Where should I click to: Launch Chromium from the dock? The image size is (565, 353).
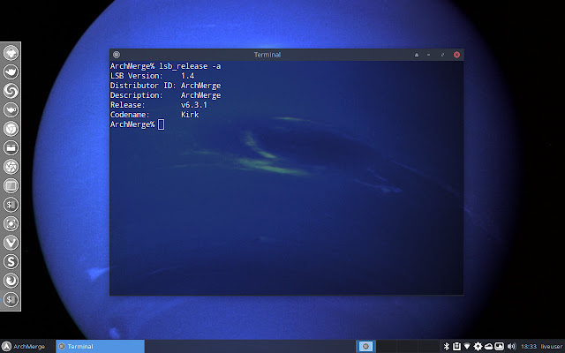[11, 129]
